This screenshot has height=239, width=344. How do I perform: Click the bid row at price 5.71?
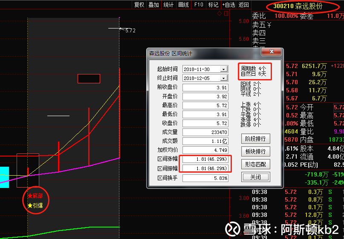[x=314, y=74]
